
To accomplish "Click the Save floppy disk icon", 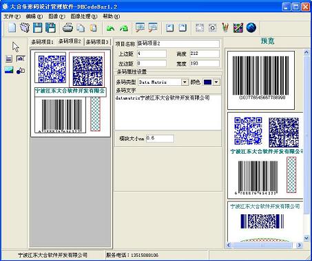I will [38, 27].
